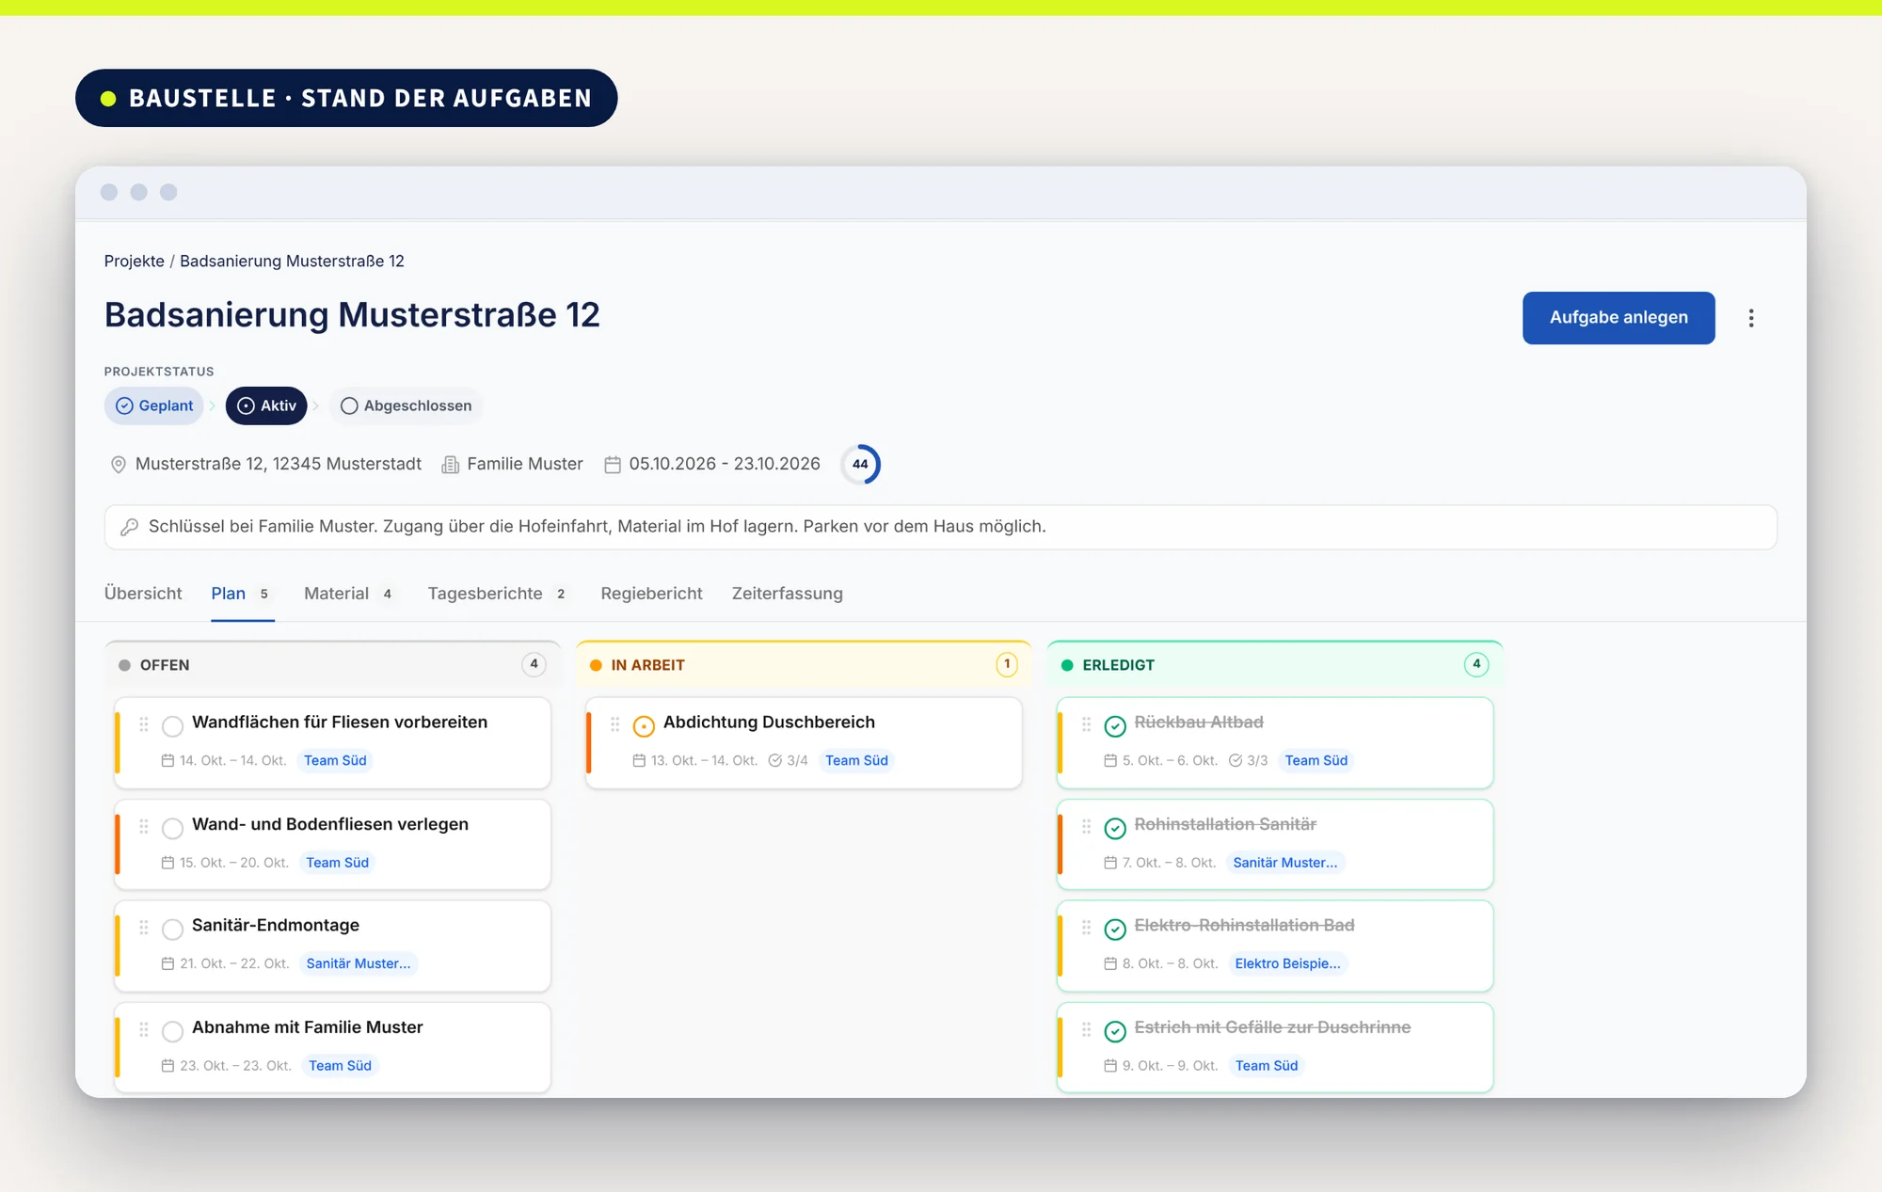The height and width of the screenshot is (1192, 1882).
Task: Uncheck the completed Rückbau Altbad task
Action: [1115, 726]
